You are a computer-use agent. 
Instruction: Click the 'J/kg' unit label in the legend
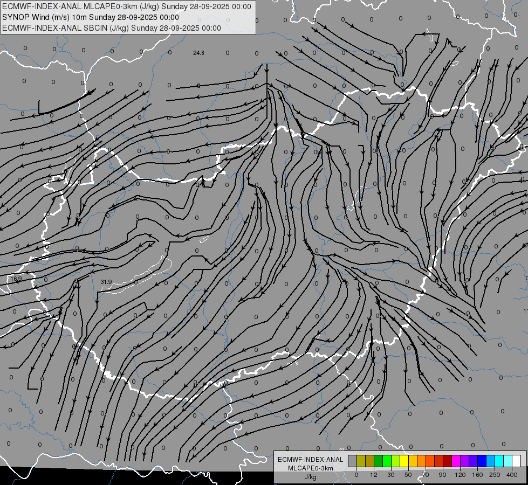click(310, 477)
